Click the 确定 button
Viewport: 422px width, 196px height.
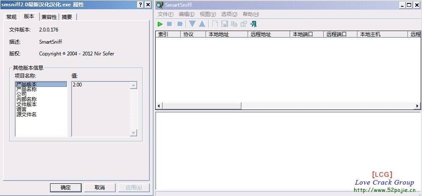[x=66, y=188]
